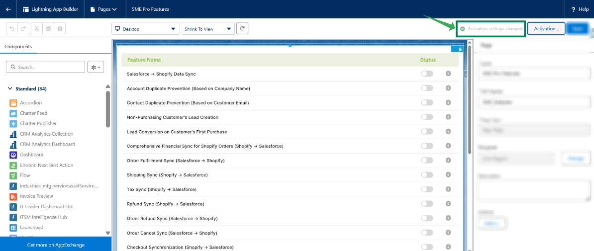Refresh the canvas preview
The height and width of the screenshot is (251, 594).
click(x=242, y=28)
